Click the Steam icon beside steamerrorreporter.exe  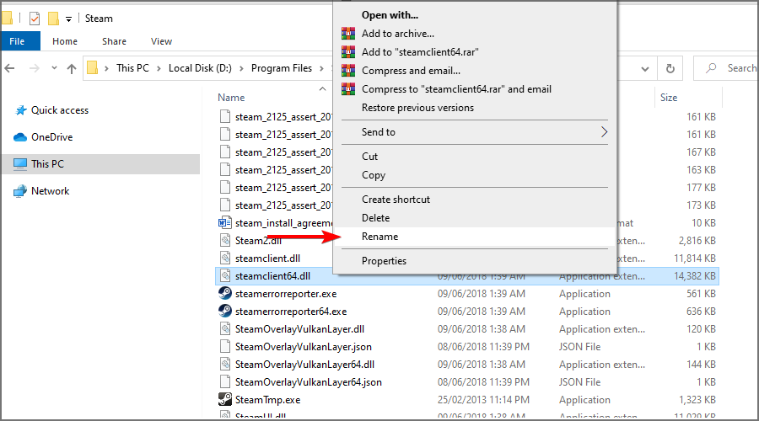click(225, 294)
